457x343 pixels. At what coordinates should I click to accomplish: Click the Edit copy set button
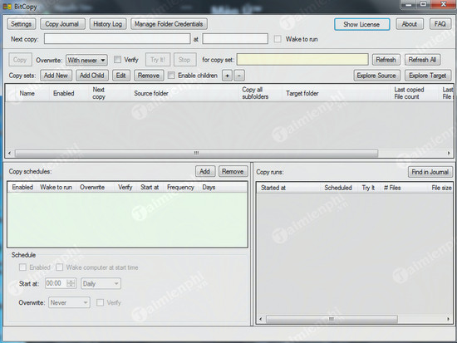(x=121, y=76)
